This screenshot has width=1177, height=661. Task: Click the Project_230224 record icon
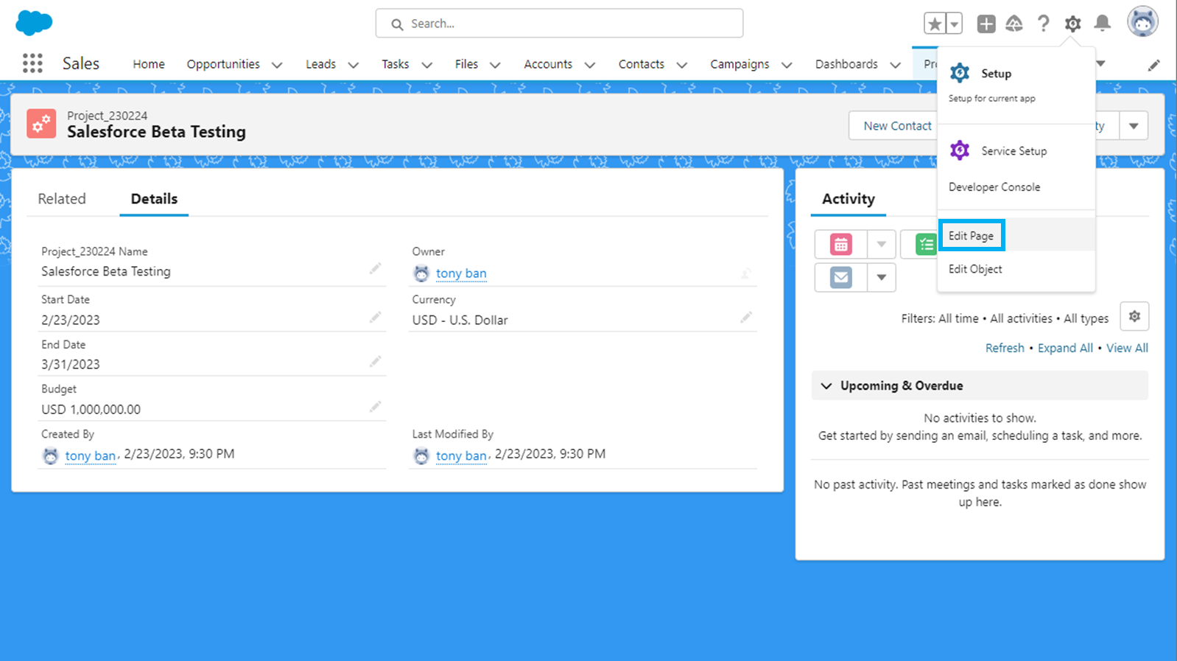[x=41, y=124]
